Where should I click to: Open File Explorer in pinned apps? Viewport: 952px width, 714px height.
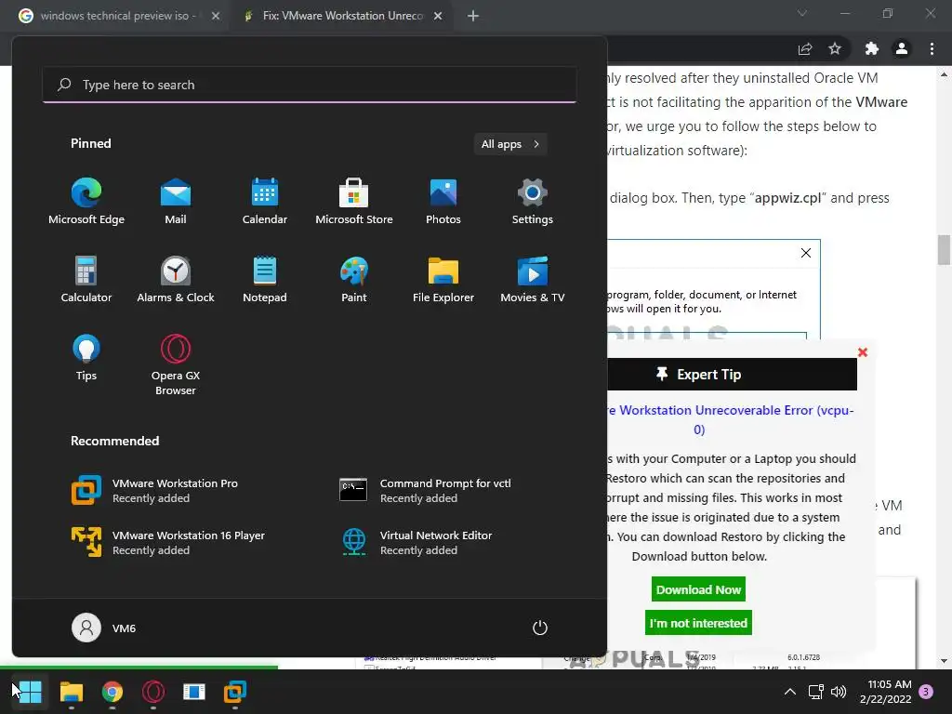coord(443,279)
